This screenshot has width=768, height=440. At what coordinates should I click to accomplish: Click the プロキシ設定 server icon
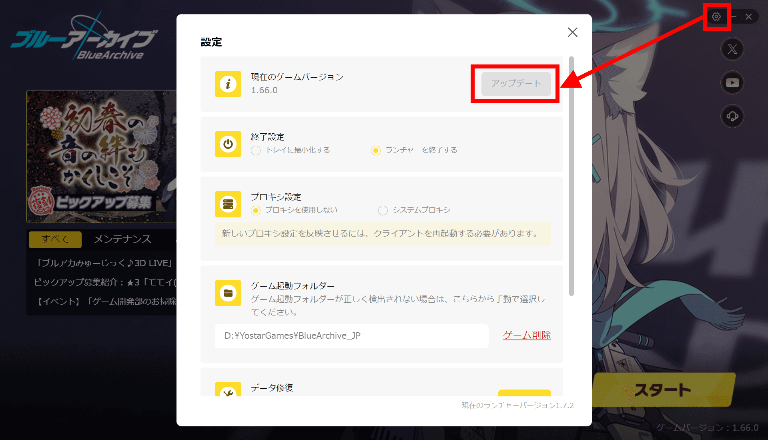228,204
